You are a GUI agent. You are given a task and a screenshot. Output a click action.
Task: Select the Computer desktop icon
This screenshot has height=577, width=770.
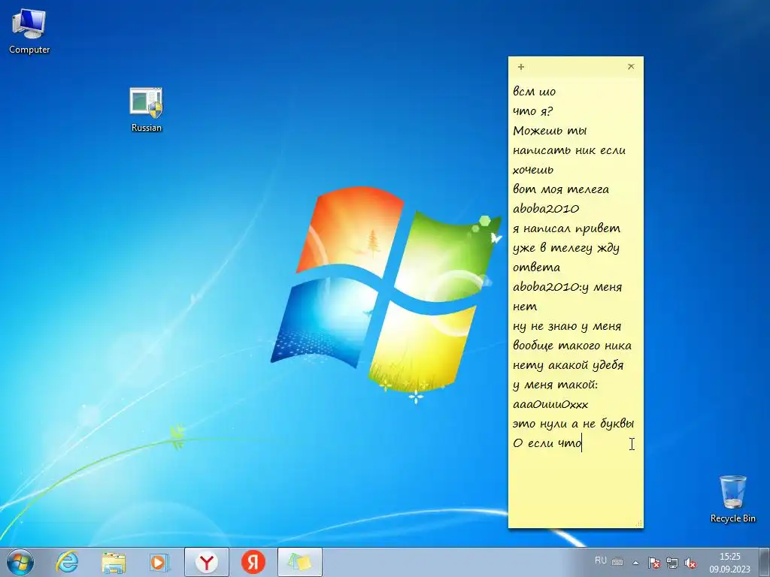[29, 32]
